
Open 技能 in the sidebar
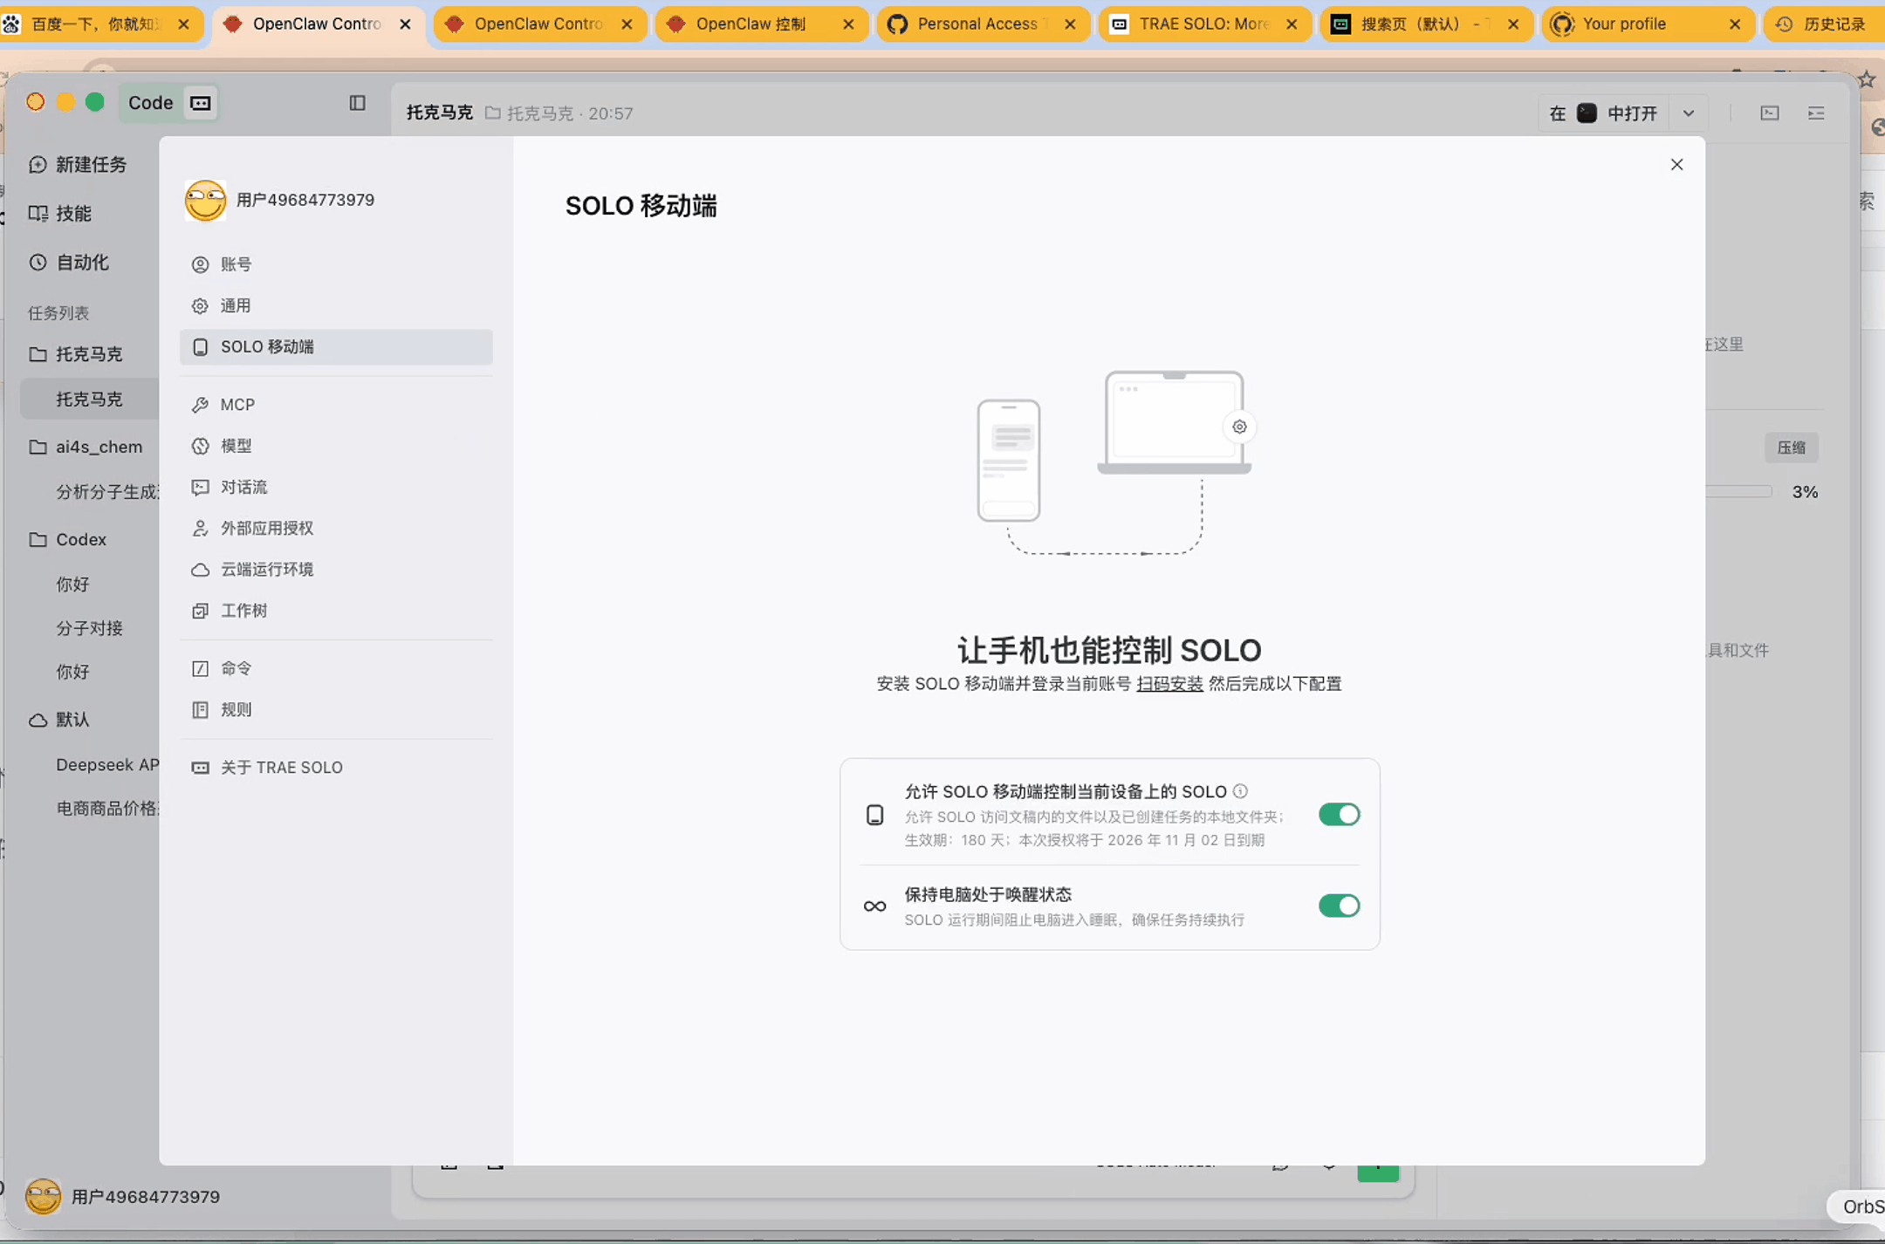click(x=61, y=214)
